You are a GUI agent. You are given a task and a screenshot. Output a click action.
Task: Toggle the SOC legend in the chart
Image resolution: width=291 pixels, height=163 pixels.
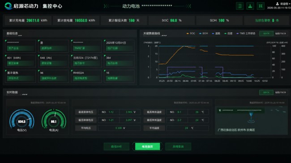point(191,33)
